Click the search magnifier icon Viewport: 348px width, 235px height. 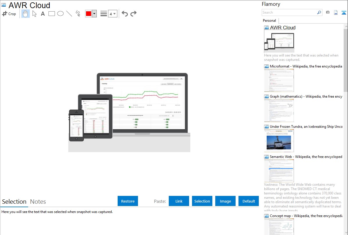tap(319, 12)
